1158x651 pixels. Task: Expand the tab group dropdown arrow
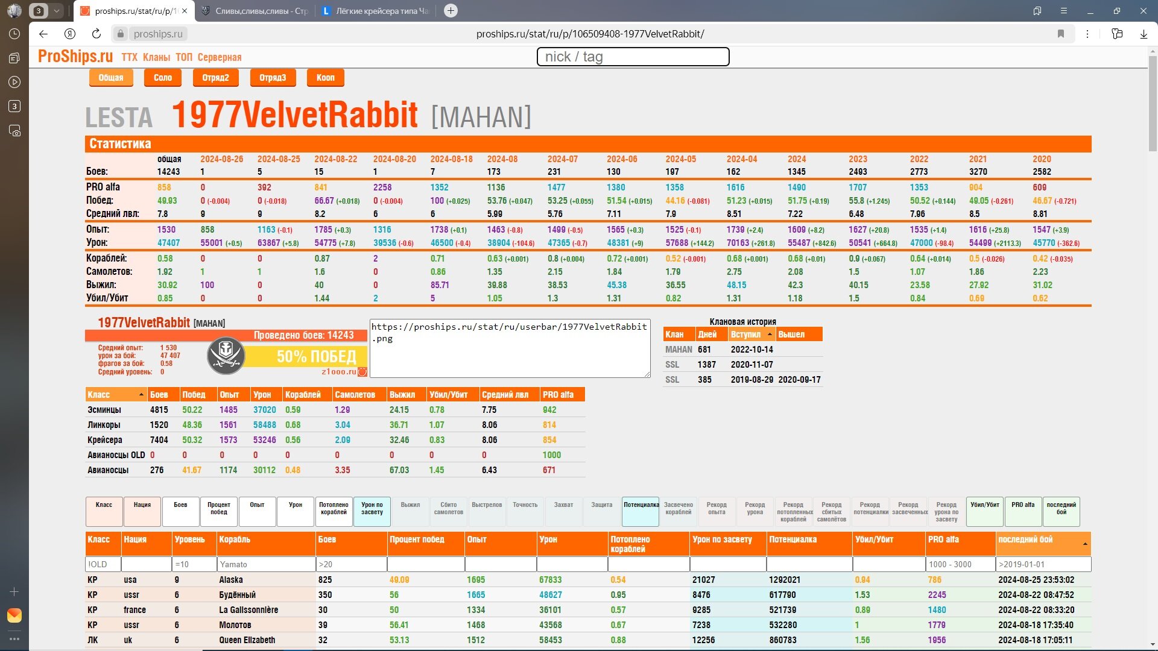56,11
